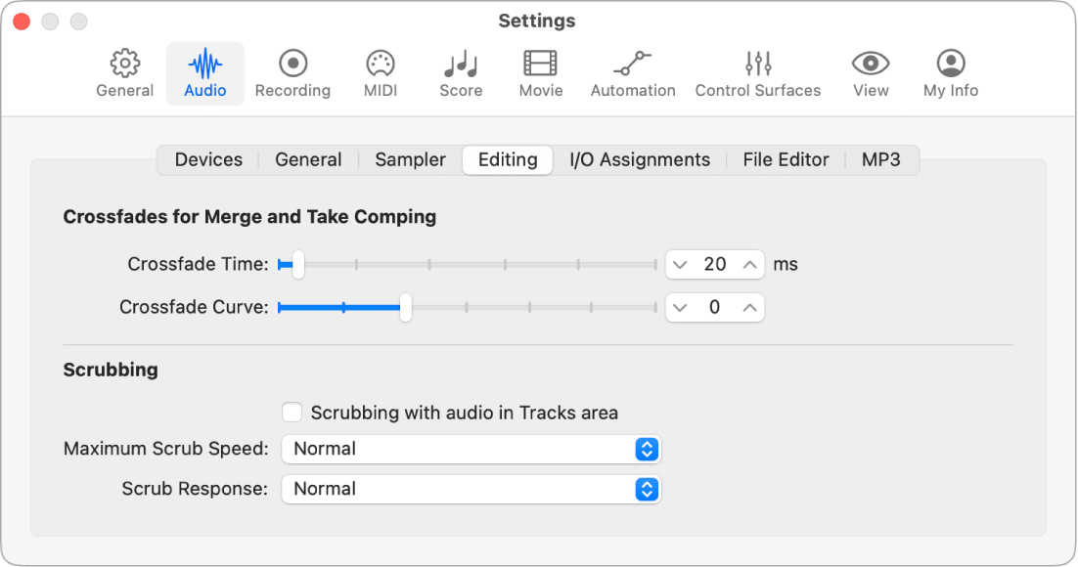Select the I/O Assignments tab
This screenshot has height=567, width=1078.
point(640,159)
